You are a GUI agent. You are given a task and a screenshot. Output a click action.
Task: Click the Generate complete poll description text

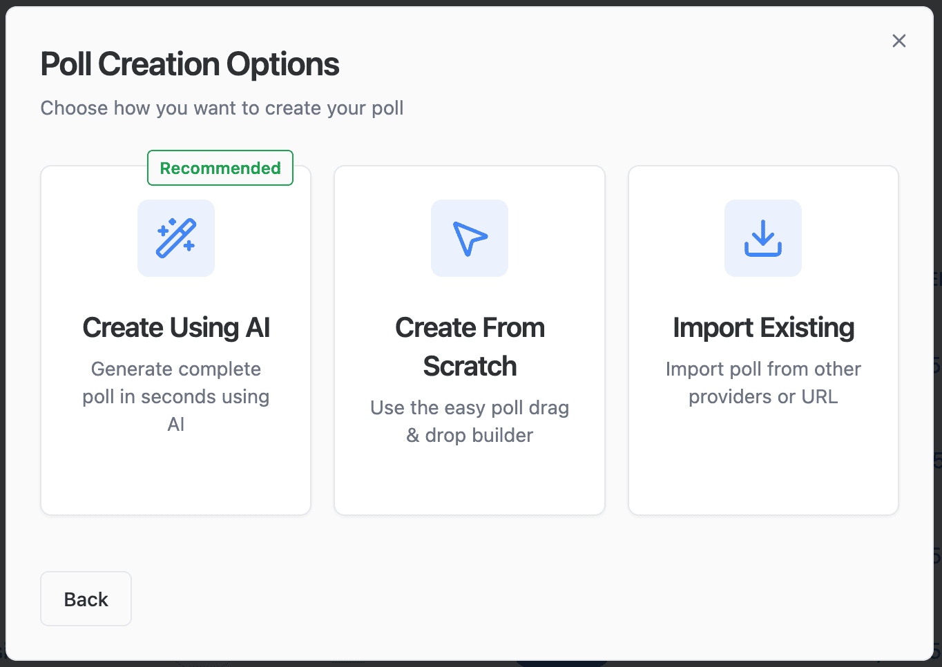coord(176,396)
